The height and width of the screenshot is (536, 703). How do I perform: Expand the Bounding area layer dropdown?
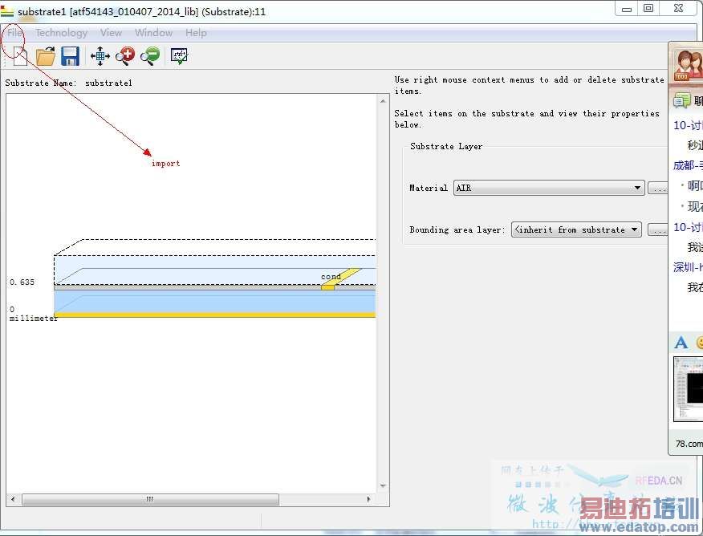point(576,229)
